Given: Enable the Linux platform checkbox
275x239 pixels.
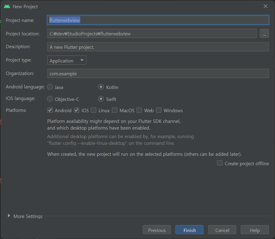Looking at the screenshot, I should (93, 110).
